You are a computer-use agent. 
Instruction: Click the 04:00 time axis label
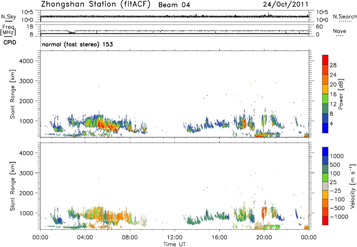tap(85, 238)
